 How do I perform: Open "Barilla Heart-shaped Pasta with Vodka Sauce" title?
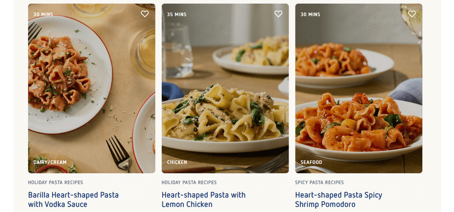click(x=73, y=200)
